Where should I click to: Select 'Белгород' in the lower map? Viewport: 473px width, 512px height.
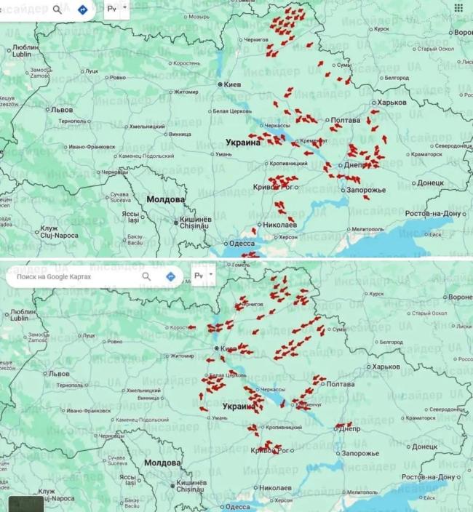pyautogui.click(x=391, y=343)
